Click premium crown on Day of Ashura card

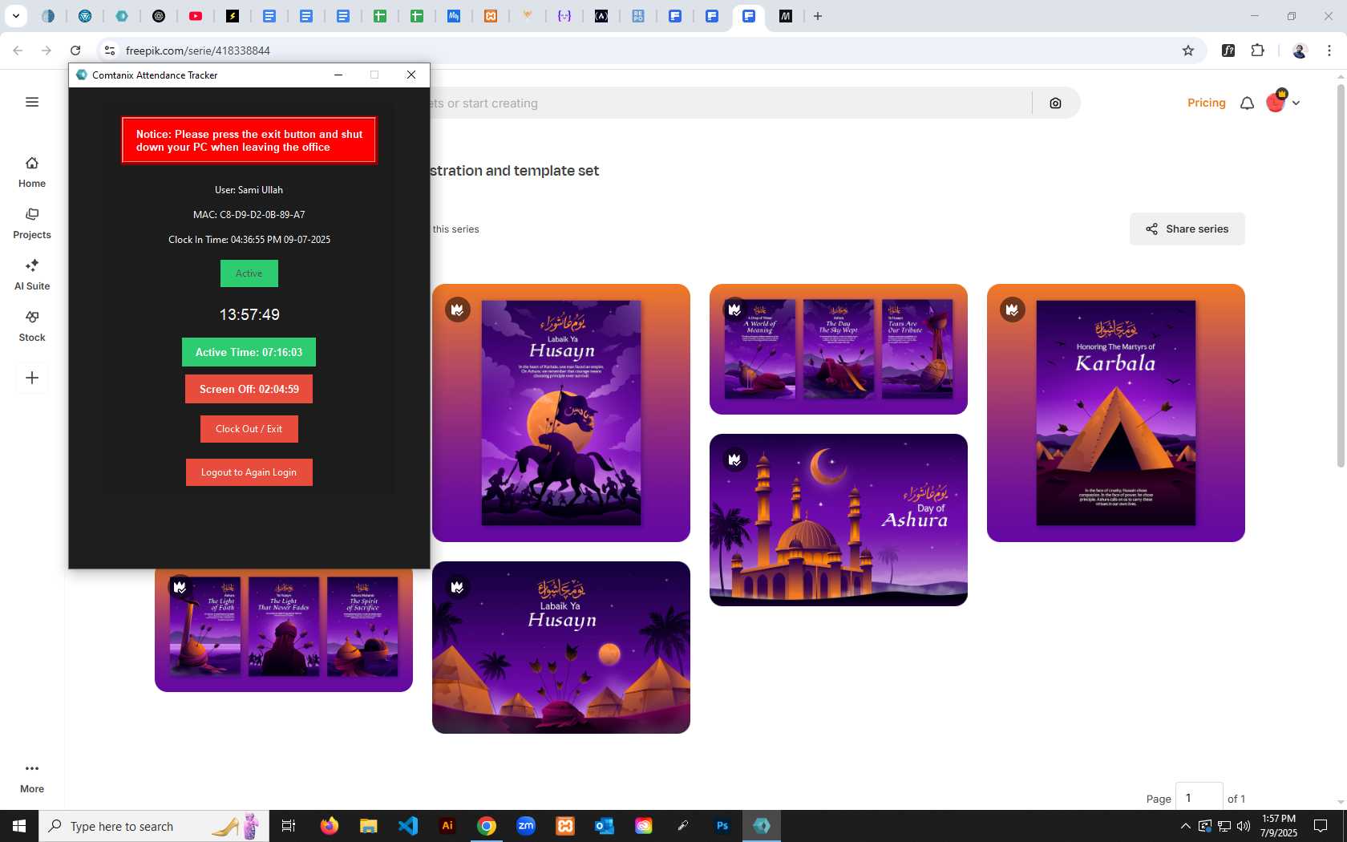click(x=735, y=459)
